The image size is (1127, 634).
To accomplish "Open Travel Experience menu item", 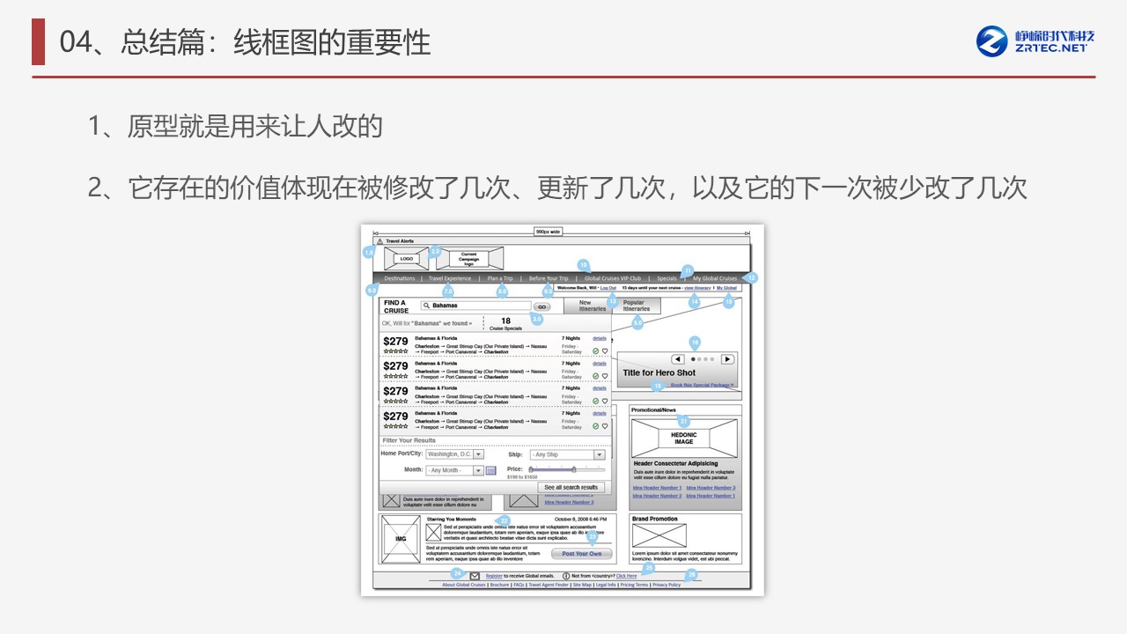I will [450, 278].
